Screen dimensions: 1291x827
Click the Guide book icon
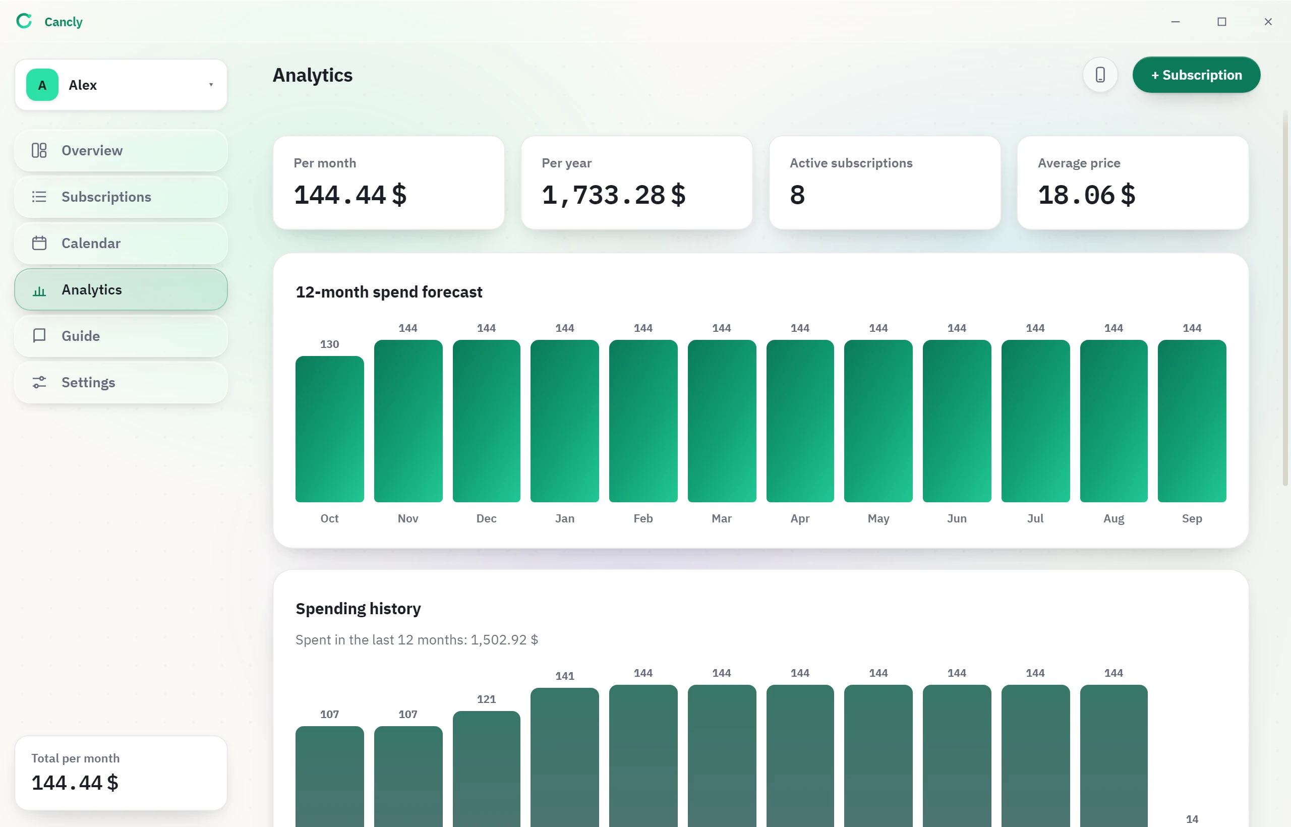point(39,336)
